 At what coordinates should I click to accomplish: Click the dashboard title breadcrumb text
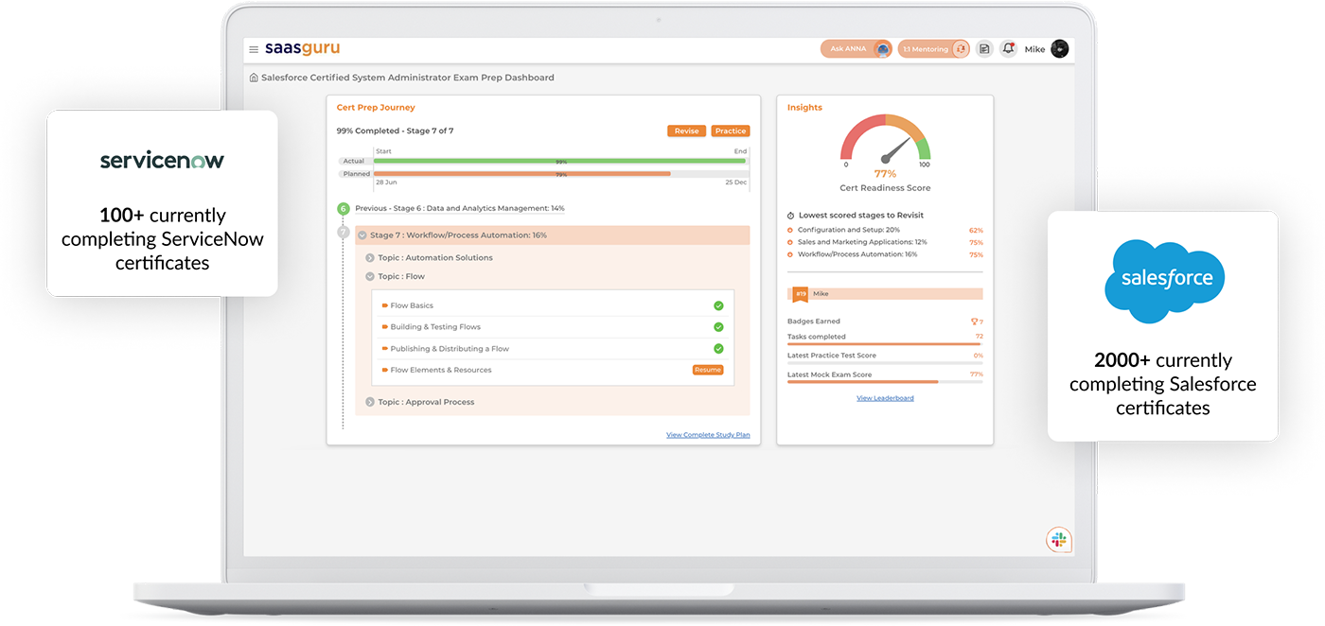pyautogui.click(x=408, y=78)
